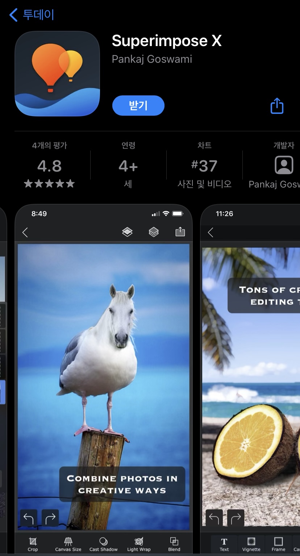
Task: Go back to the 투데이 tab
Action: pos(32,15)
